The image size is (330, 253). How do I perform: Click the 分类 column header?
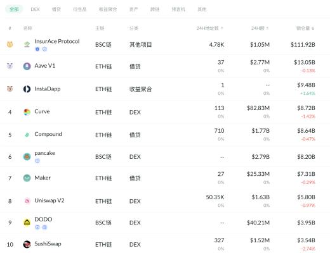click(x=134, y=28)
